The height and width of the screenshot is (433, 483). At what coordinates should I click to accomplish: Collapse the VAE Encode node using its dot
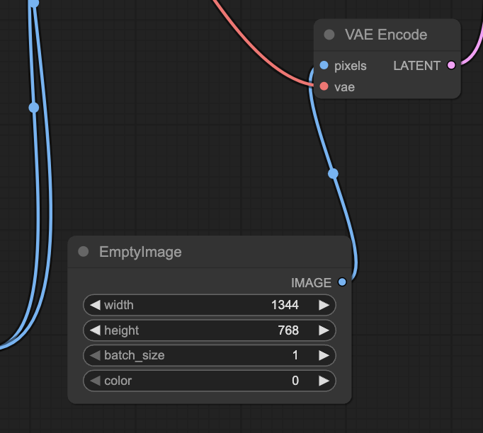(x=329, y=35)
